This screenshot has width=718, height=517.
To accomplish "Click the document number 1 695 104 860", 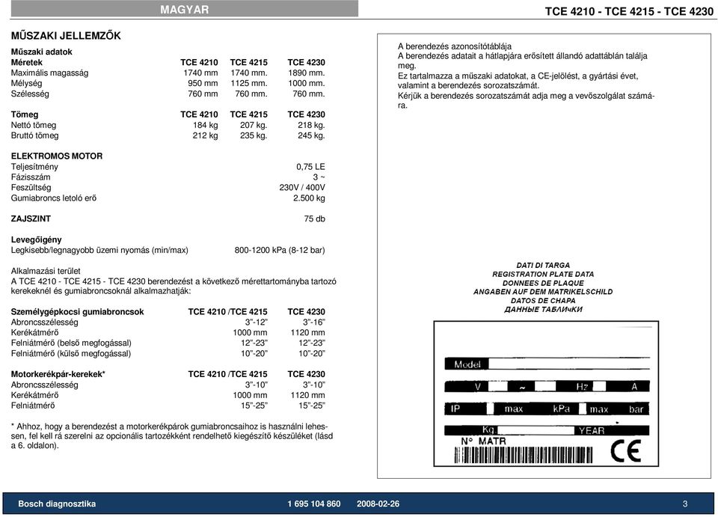I will (x=314, y=504).
